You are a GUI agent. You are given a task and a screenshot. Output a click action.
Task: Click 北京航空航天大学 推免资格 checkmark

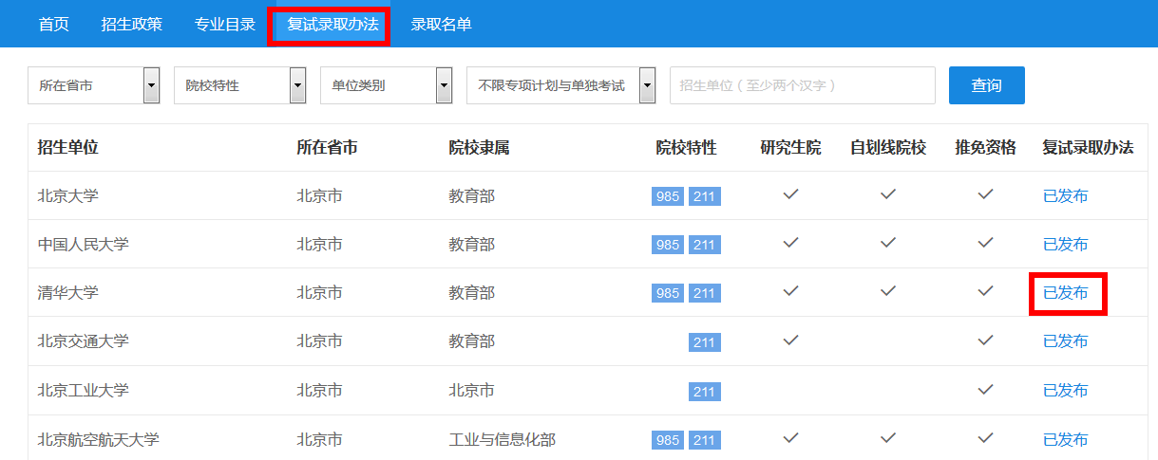[985, 437]
